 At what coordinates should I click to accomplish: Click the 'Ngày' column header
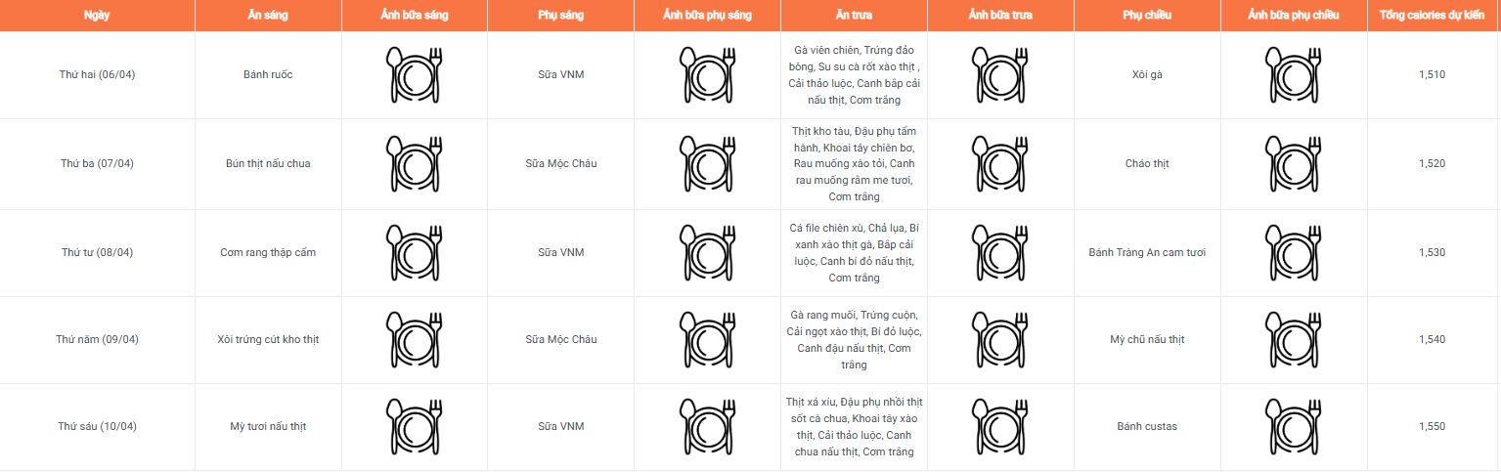(97, 16)
